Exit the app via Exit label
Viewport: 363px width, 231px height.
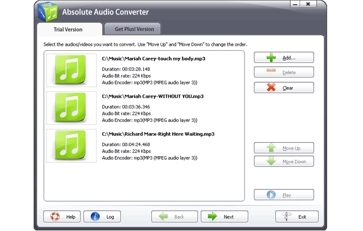coord(302,217)
